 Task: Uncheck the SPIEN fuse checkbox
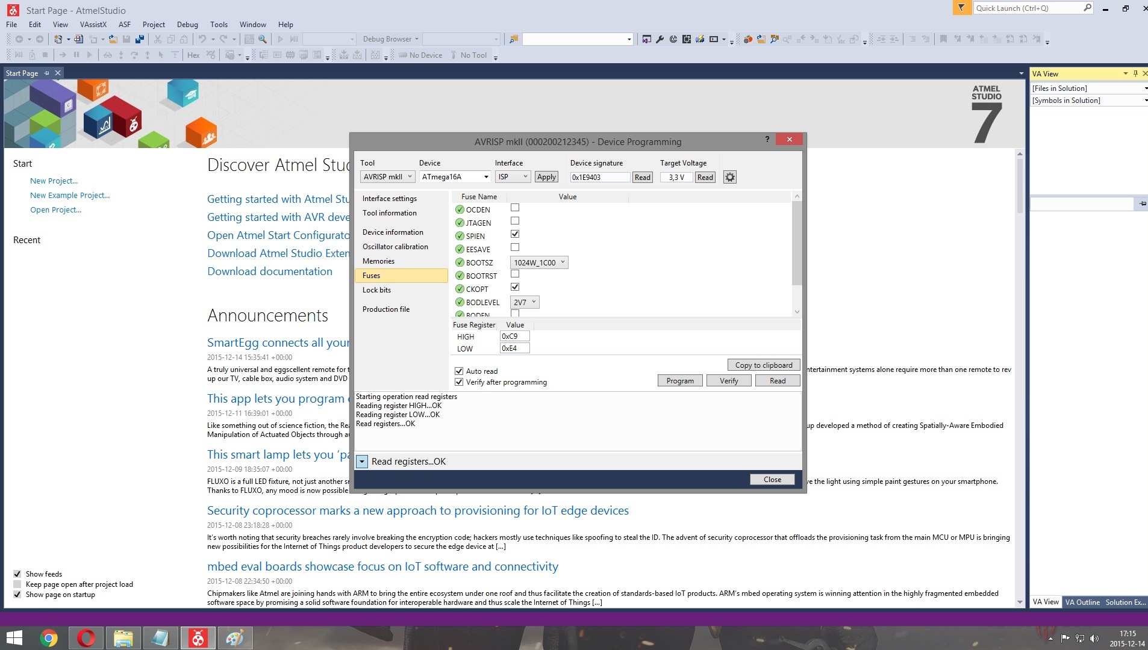point(515,234)
